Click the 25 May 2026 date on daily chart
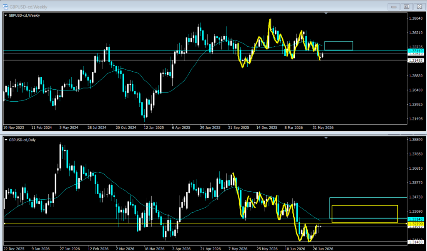 pos(267,249)
